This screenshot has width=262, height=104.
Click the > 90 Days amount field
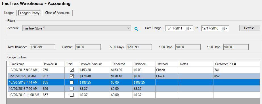coord(236,47)
